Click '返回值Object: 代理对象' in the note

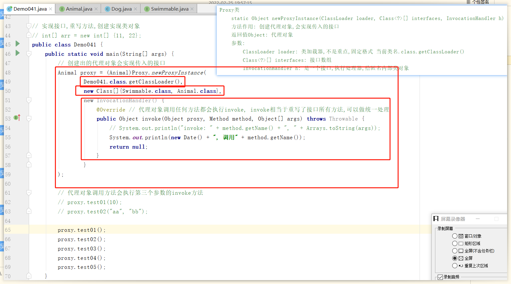point(262,35)
